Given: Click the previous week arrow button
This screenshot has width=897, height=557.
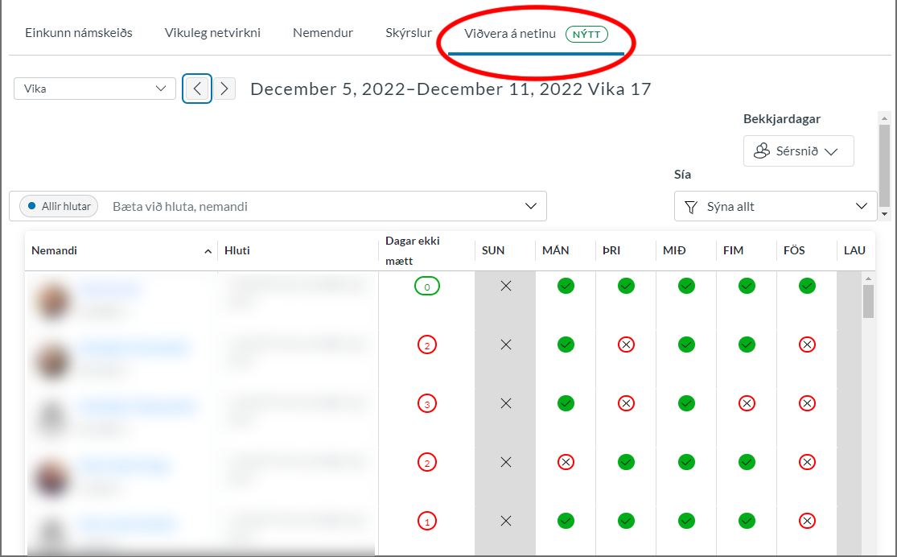Looking at the screenshot, I should coord(197,89).
